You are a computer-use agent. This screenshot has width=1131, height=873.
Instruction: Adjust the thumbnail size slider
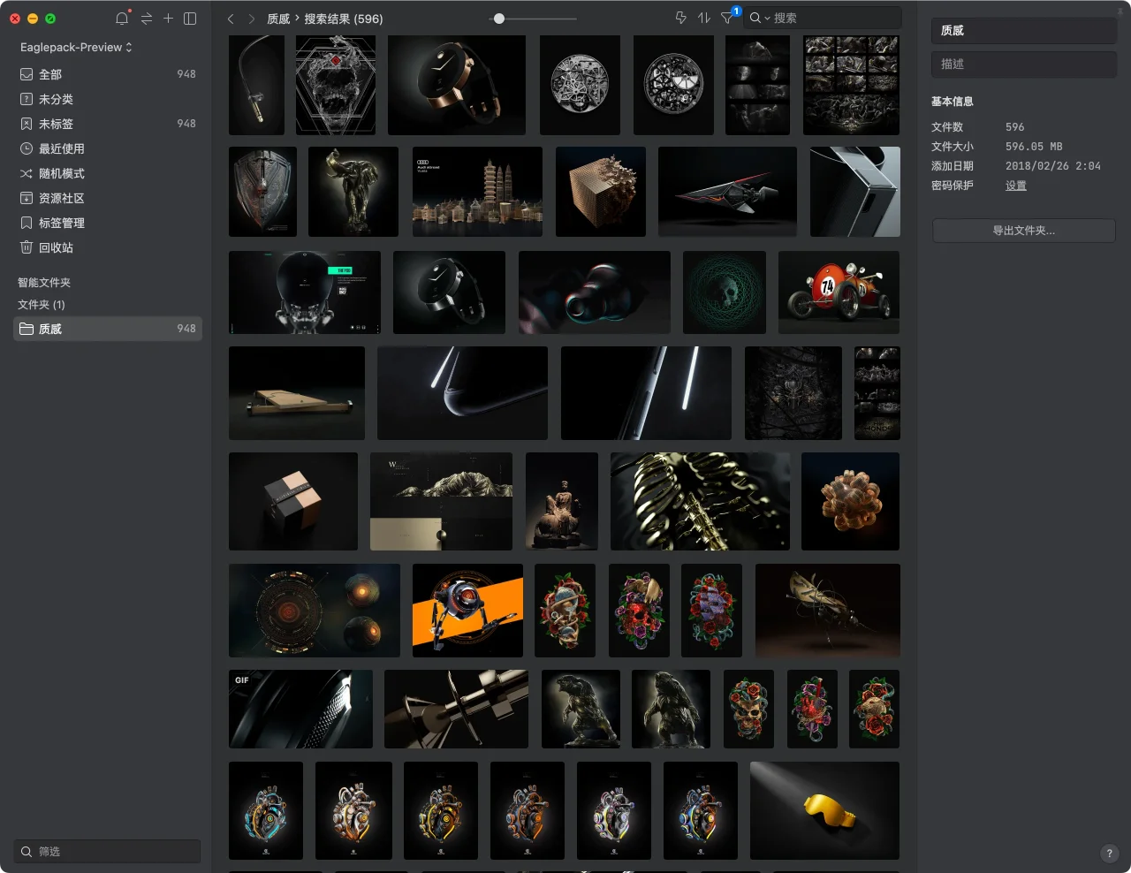499,19
